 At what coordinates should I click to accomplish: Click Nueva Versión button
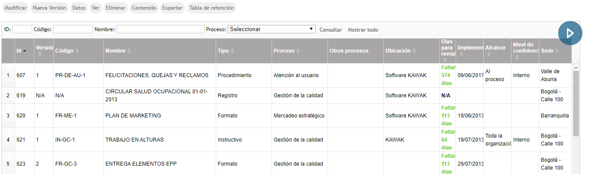(50, 8)
